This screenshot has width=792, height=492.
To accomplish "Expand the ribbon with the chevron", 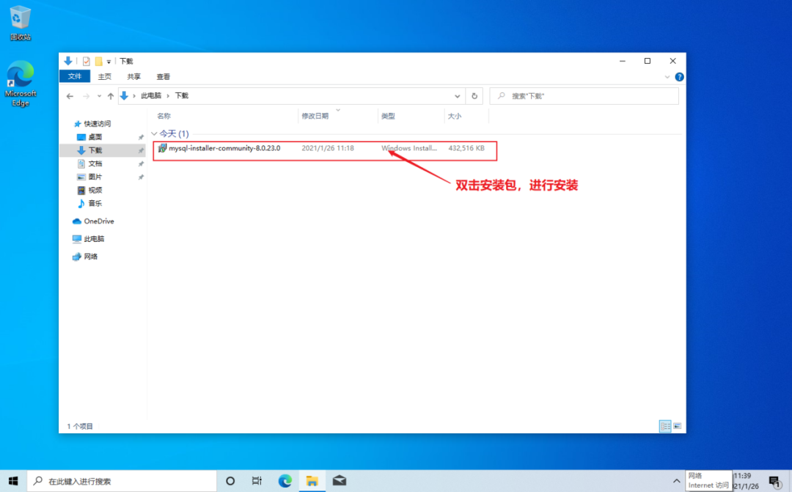I will (667, 77).
